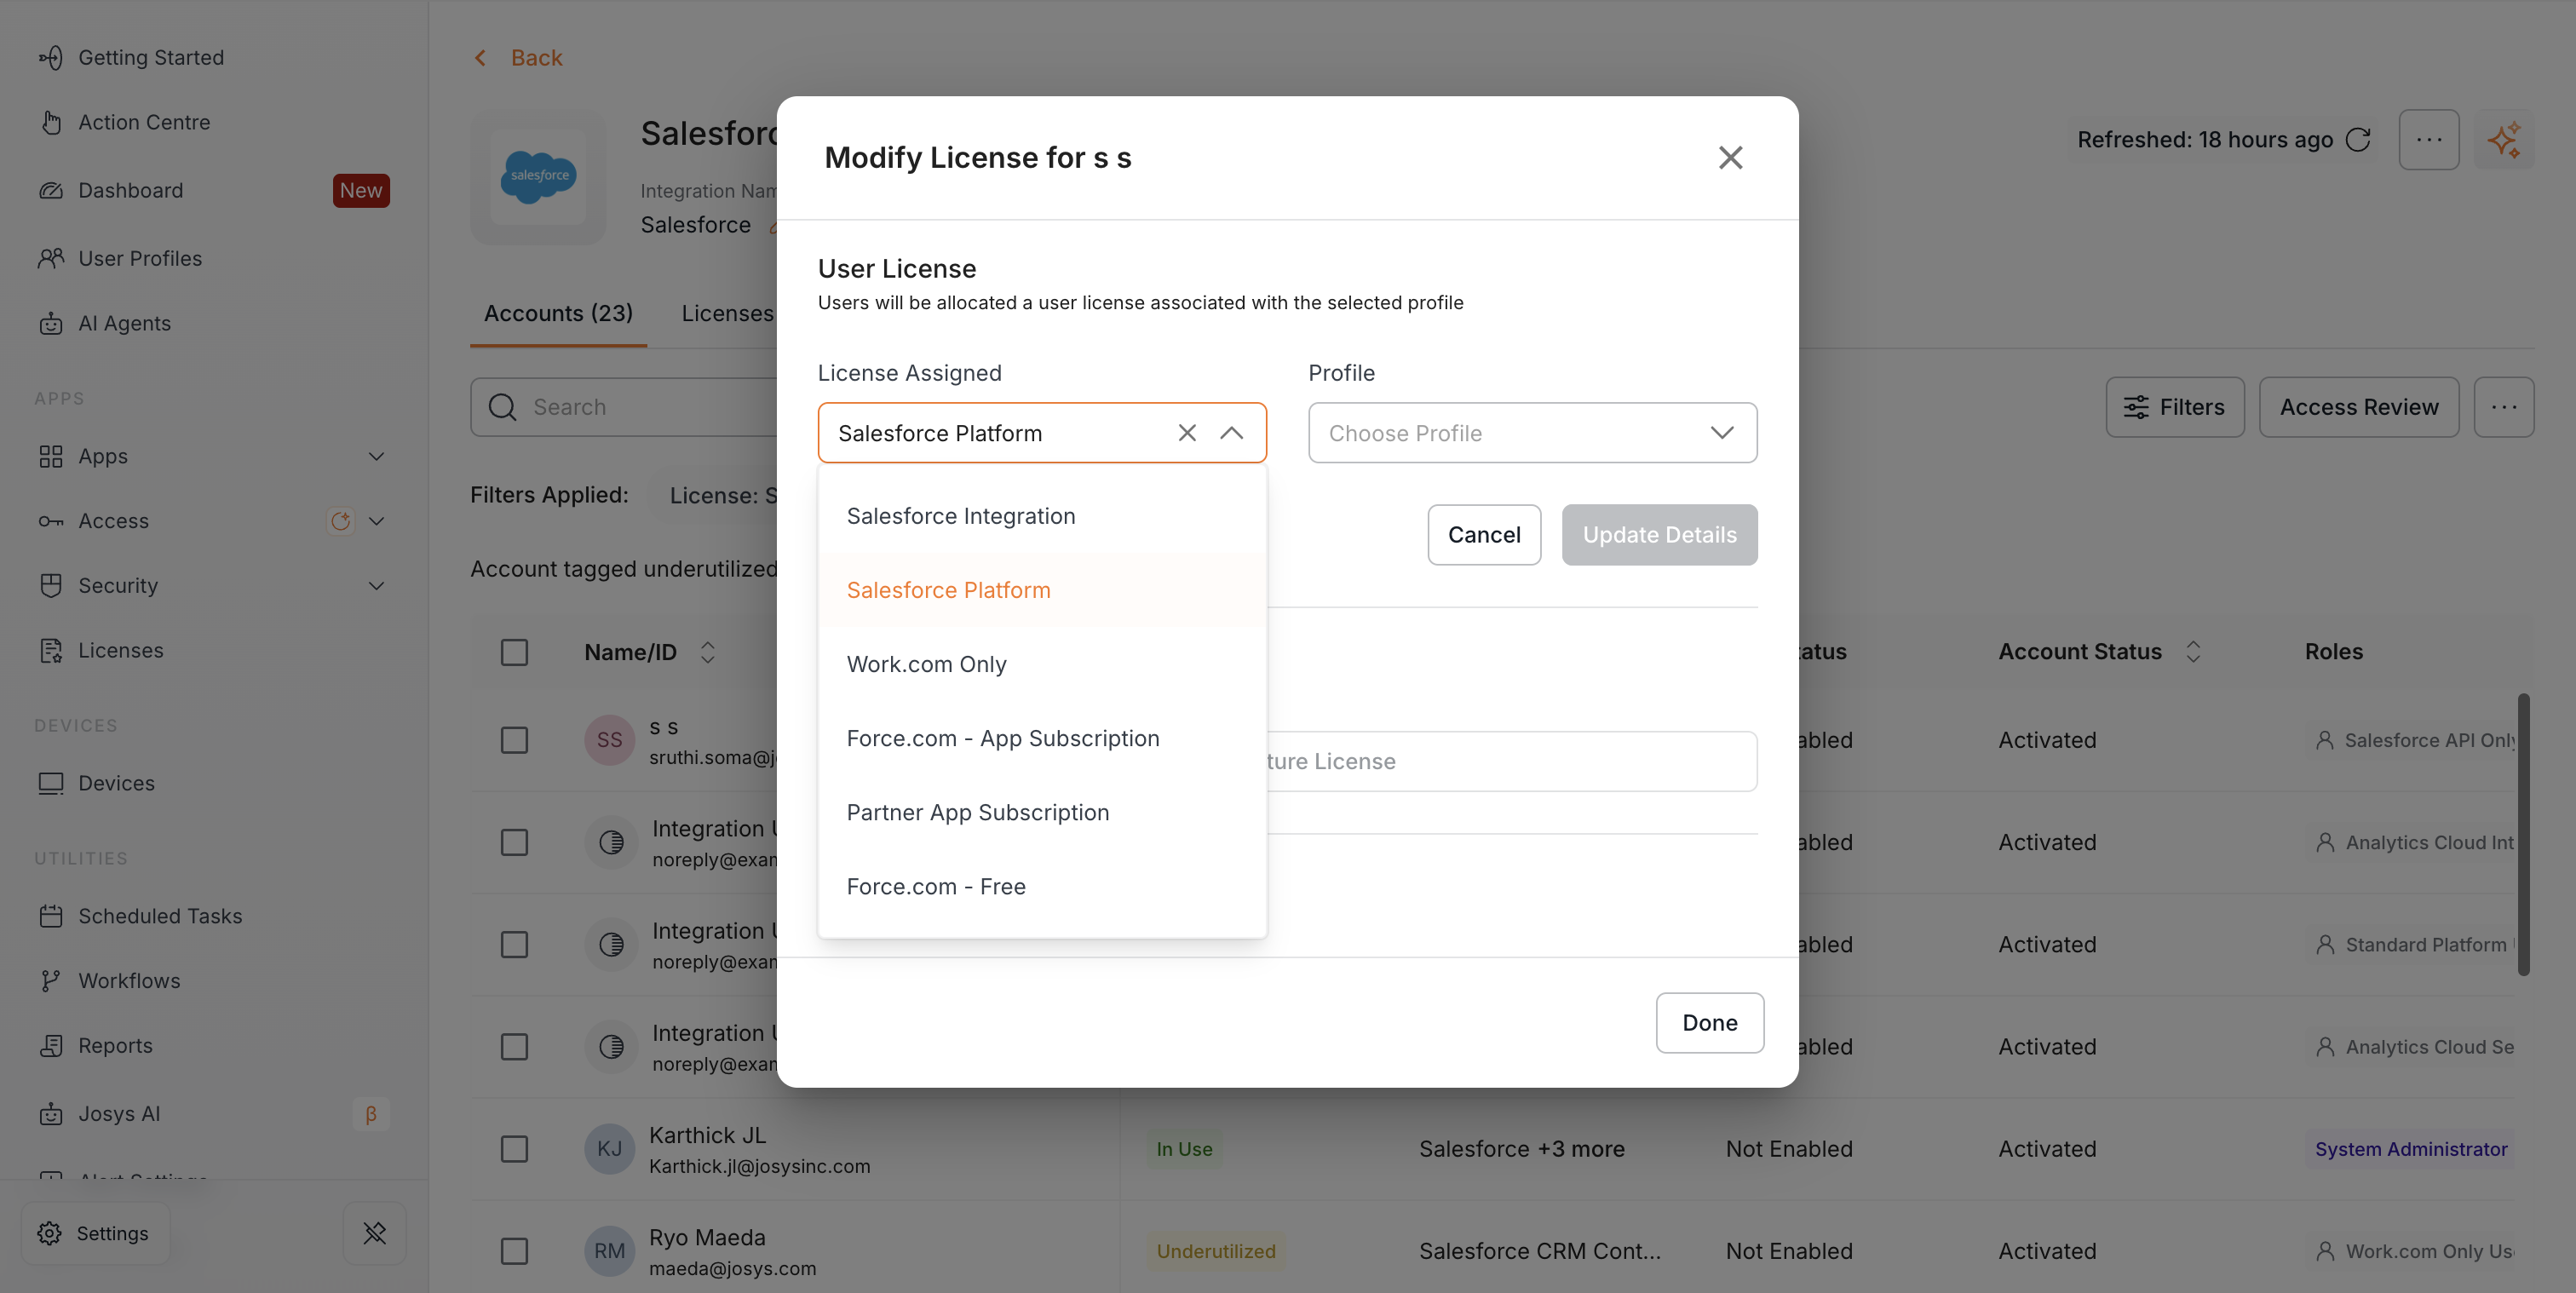Viewport: 2576px width, 1293px height.
Task: Open Scheduled Tasks
Action: pyautogui.click(x=160, y=916)
